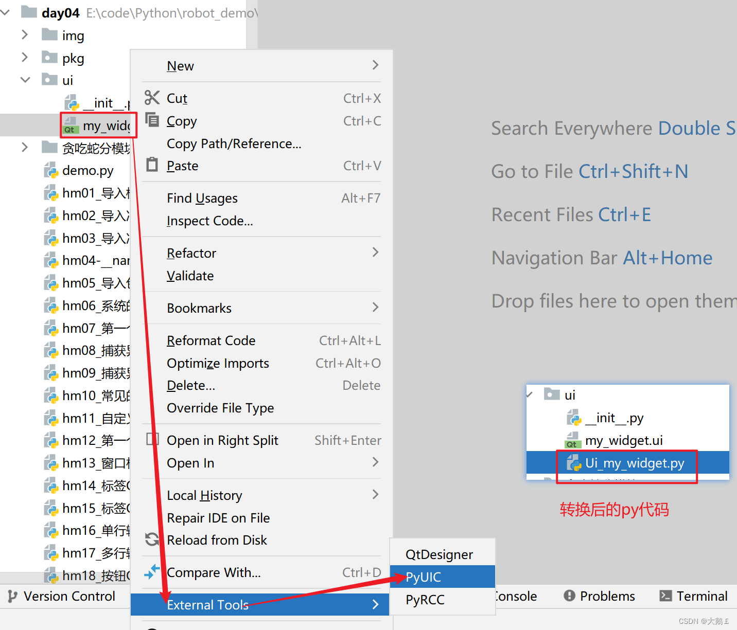This screenshot has height=630, width=737.
Task: Click the Copy icon in context menu
Action: tap(152, 120)
